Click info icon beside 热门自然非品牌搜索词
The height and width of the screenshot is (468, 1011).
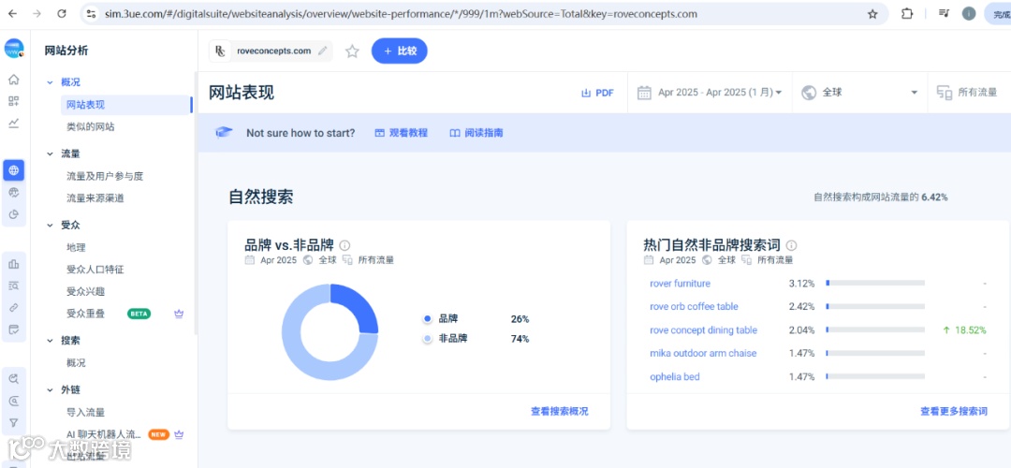click(792, 245)
